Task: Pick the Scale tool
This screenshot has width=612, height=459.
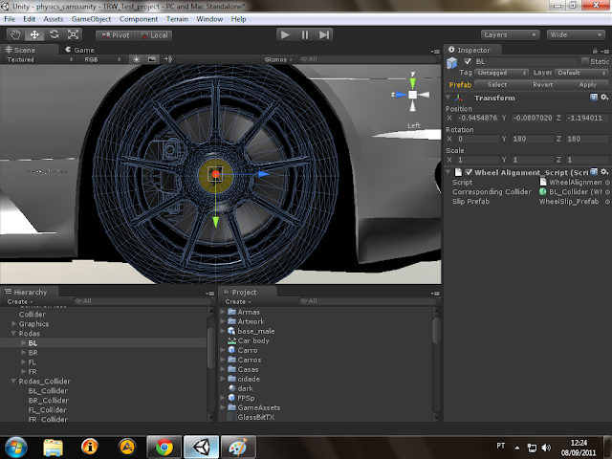Action: coord(74,34)
